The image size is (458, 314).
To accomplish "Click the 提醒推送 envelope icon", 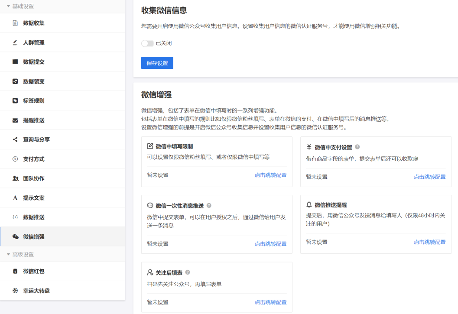I will click(x=15, y=120).
